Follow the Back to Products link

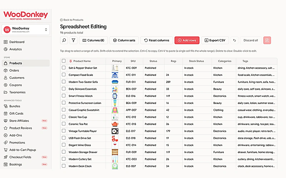(72, 20)
